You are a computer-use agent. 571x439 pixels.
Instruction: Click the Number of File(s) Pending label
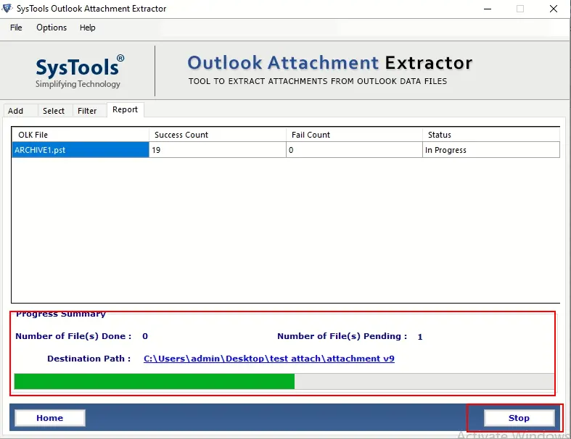coord(342,336)
